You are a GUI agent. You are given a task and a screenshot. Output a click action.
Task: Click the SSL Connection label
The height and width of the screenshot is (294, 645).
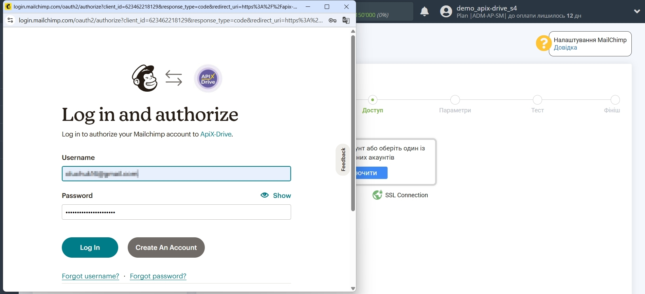tap(407, 195)
